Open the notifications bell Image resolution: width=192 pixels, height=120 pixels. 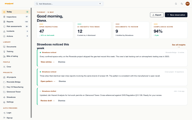(x=176, y=4)
